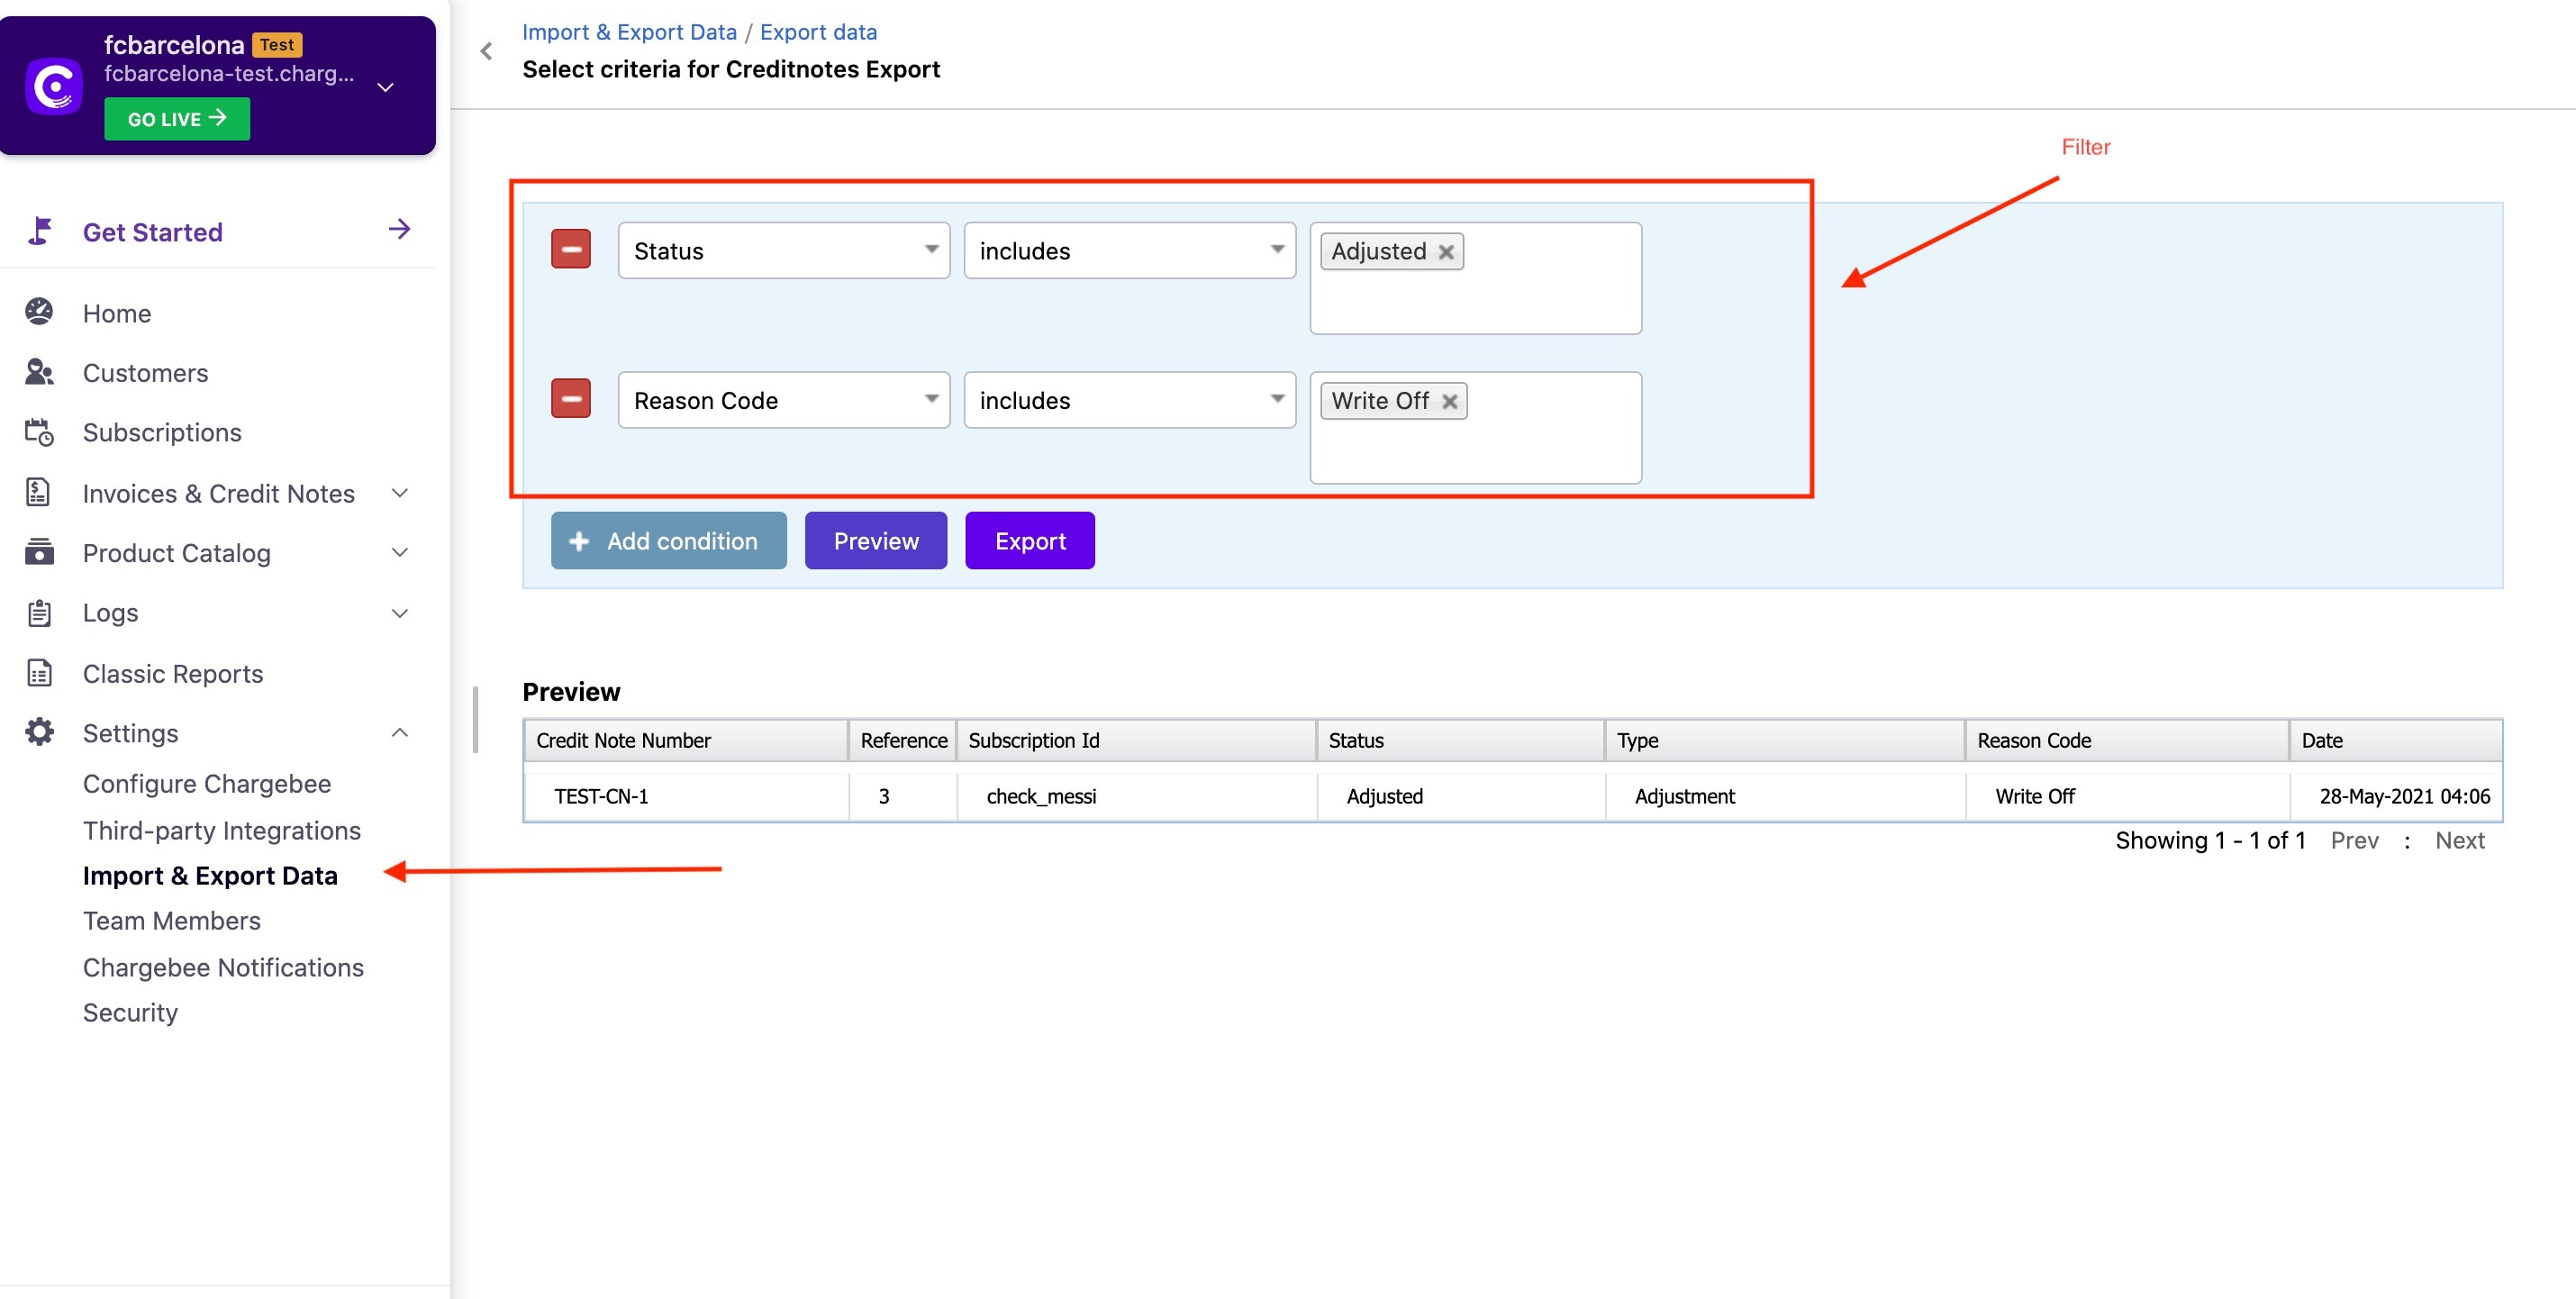Collapse the Settings menu section

pyautogui.click(x=399, y=733)
